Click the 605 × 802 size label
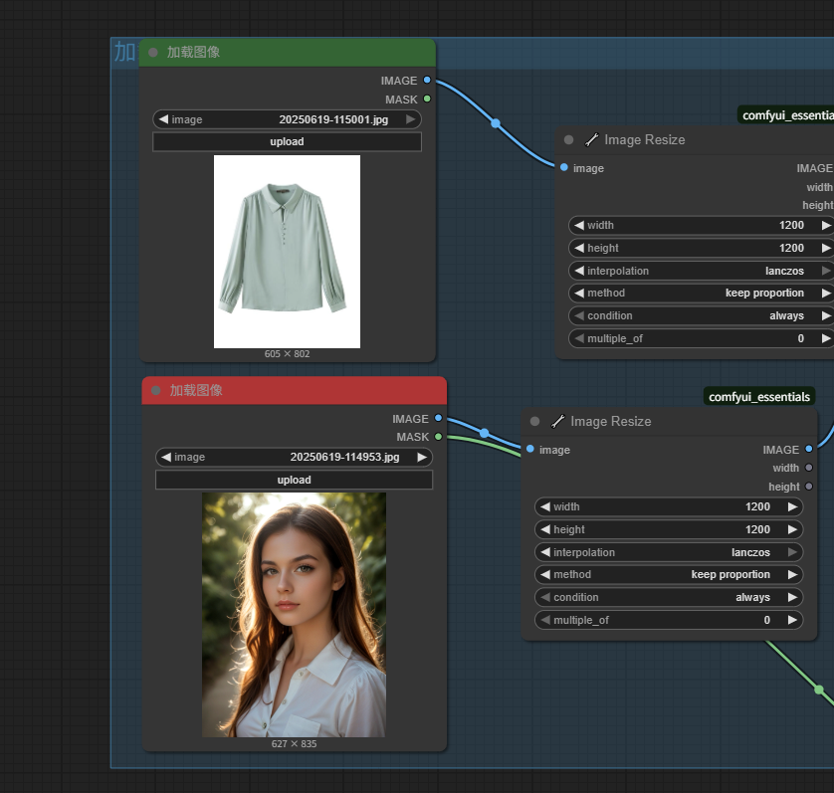This screenshot has height=793, width=834. 287,354
